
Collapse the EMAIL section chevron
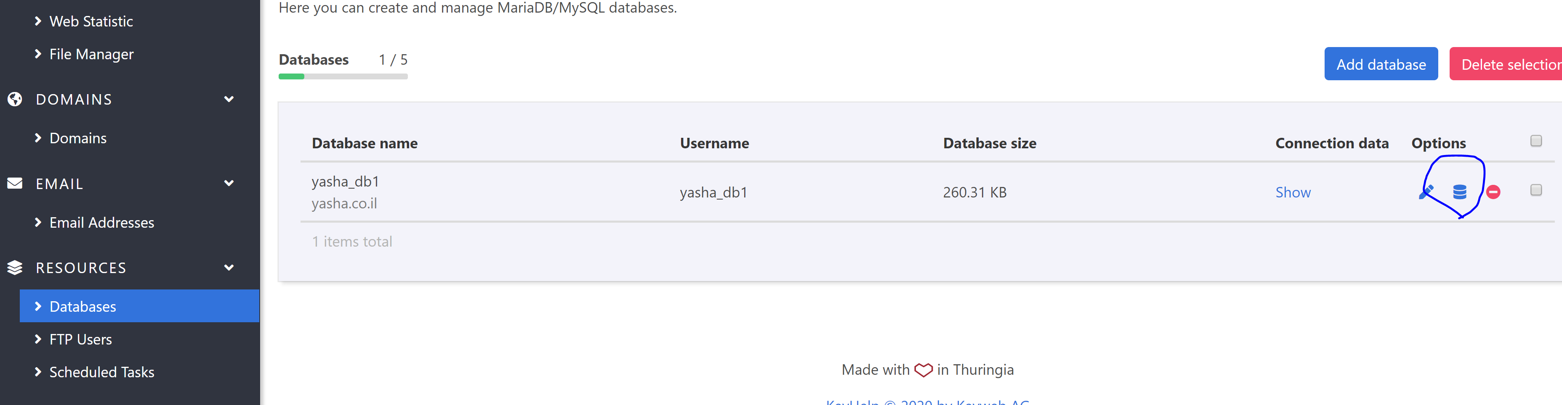pyautogui.click(x=229, y=184)
